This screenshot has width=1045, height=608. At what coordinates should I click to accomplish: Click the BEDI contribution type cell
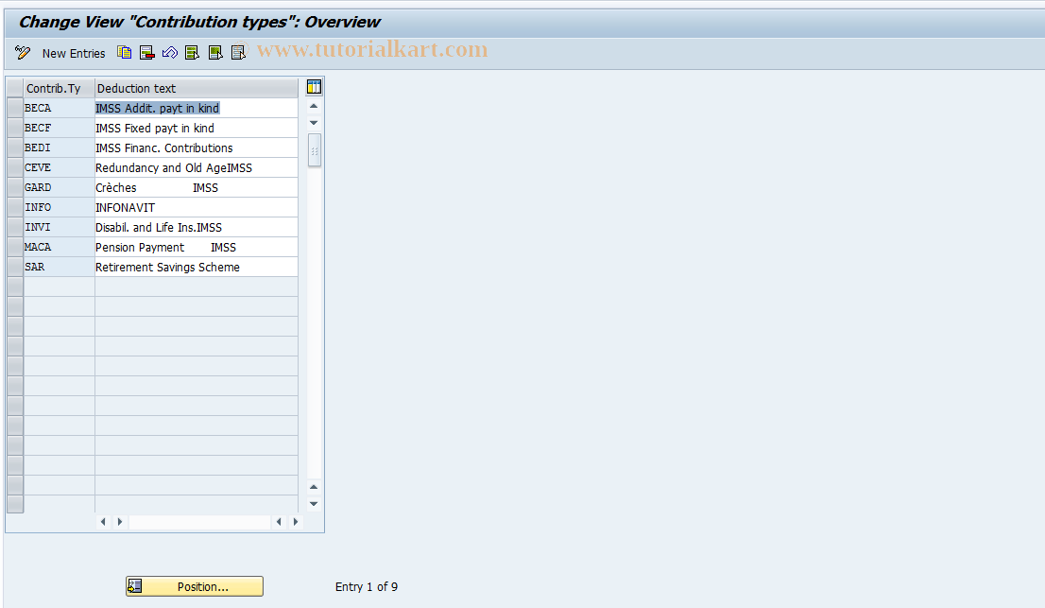(x=60, y=148)
